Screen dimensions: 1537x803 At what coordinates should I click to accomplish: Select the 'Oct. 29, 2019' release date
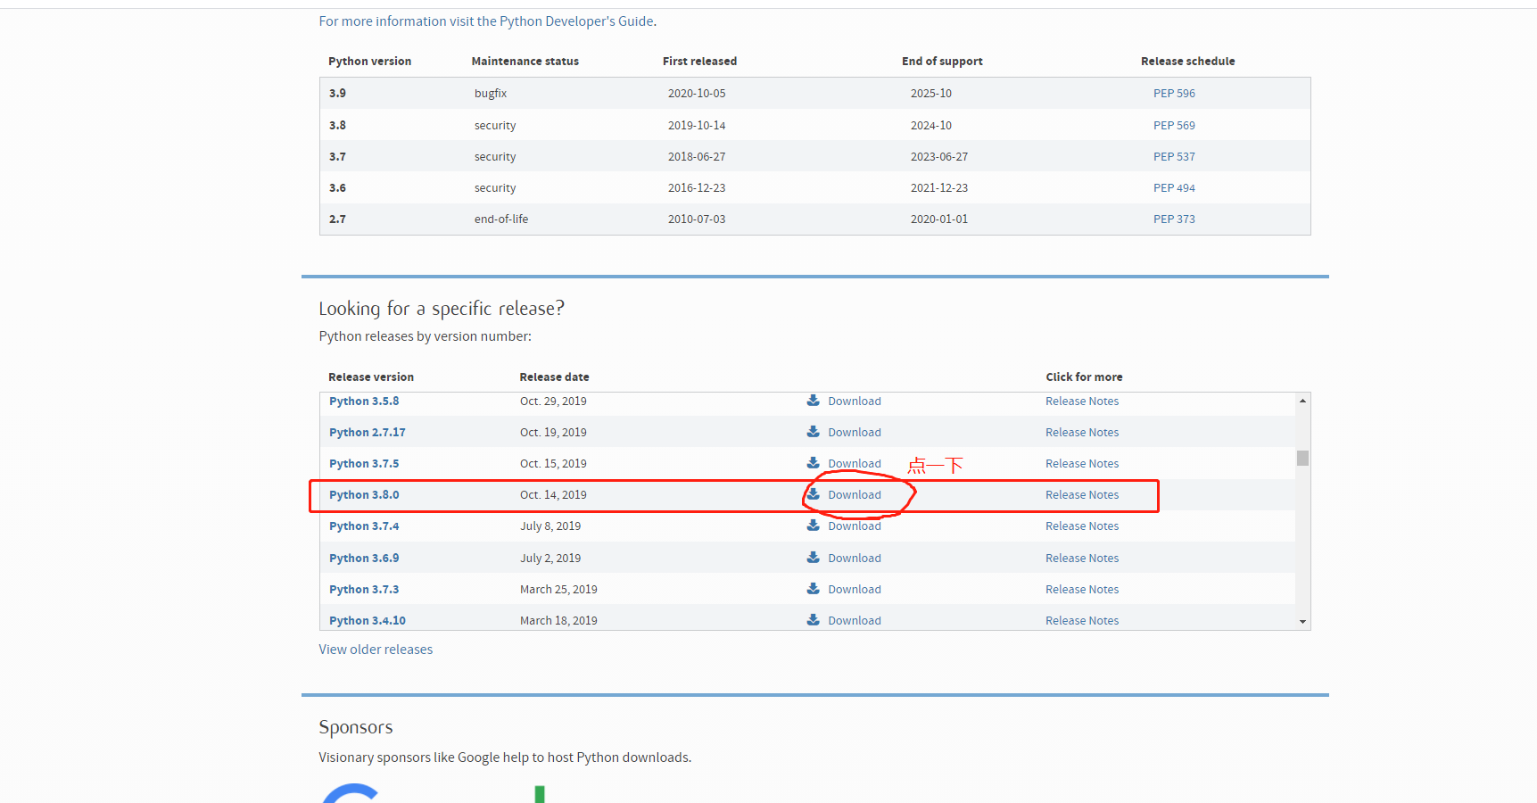(x=553, y=401)
